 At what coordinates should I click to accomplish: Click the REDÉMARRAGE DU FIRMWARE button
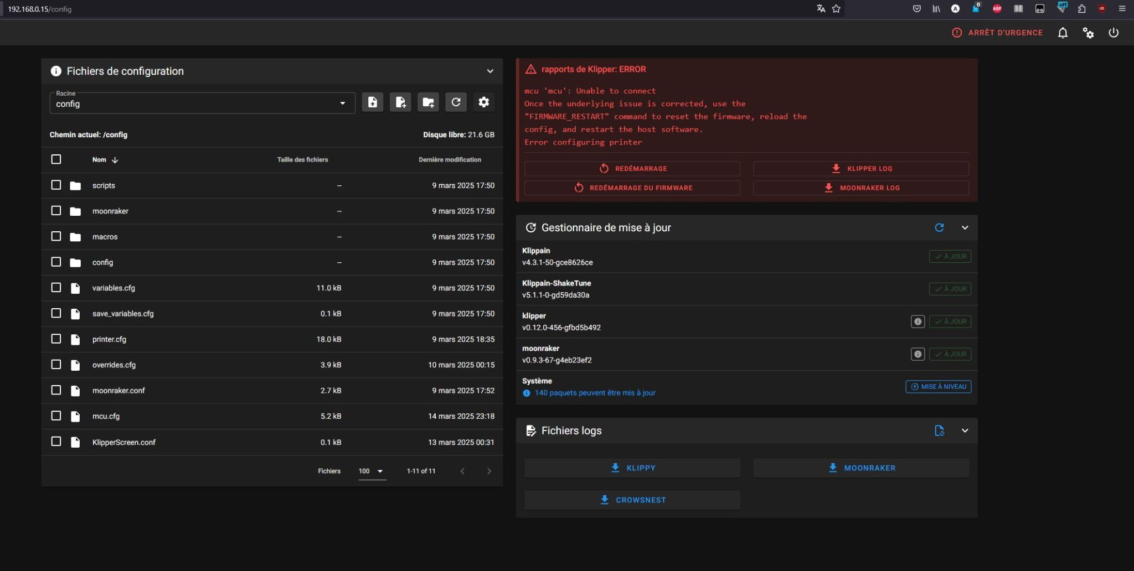[632, 188]
